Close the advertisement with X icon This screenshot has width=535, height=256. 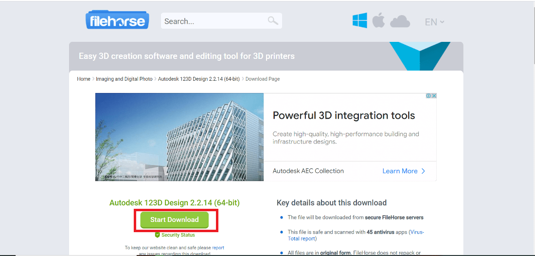click(x=434, y=96)
